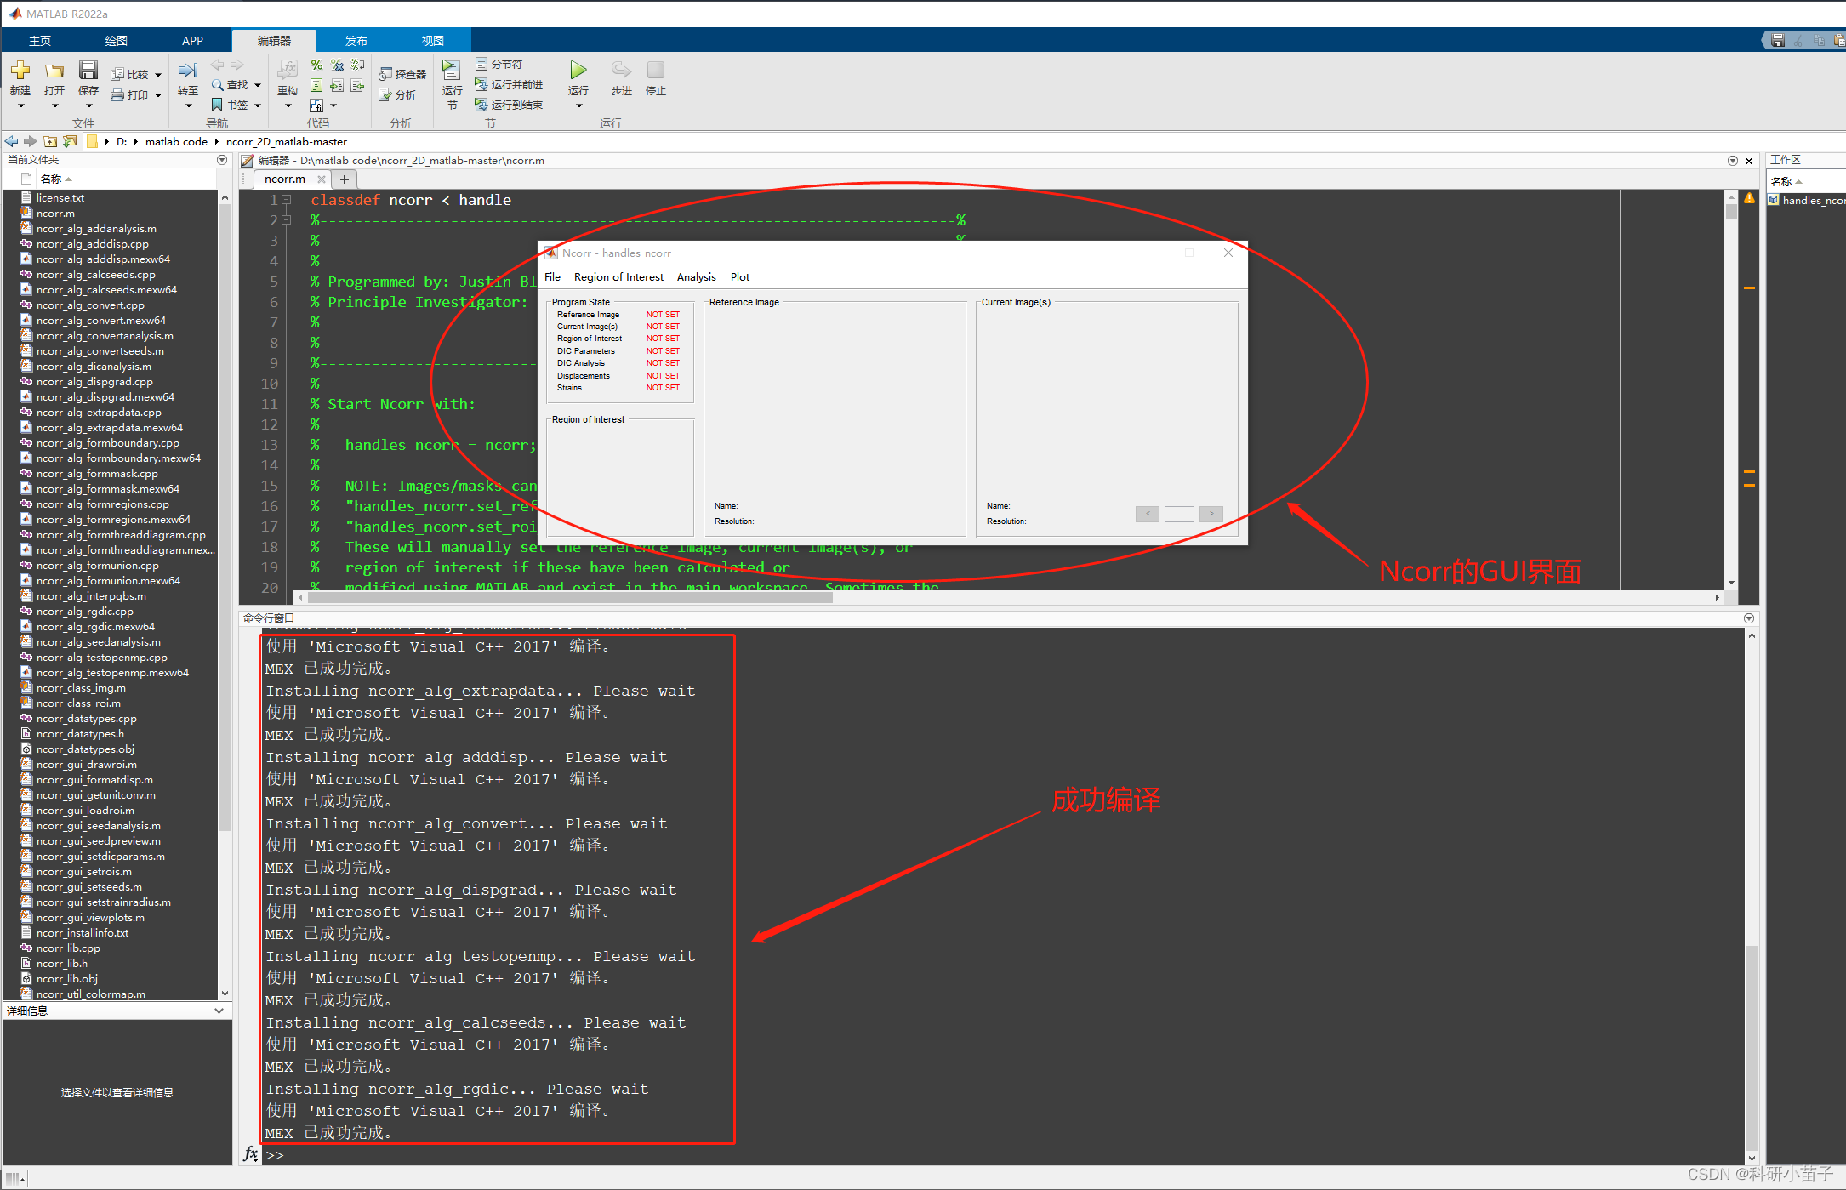This screenshot has height=1190, width=1846.
Task: Click the matlab code path breadcrumb
Action: [176, 142]
